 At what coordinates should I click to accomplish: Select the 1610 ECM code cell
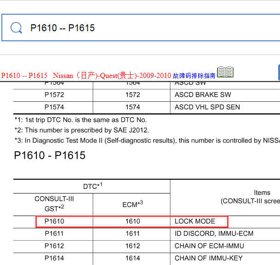(133, 221)
